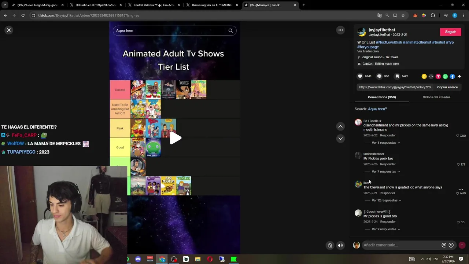Open tab search dropdown arrow

[5, 5]
